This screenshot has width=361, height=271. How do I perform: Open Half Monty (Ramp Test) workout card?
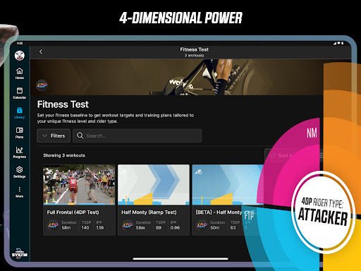[x=154, y=200]
